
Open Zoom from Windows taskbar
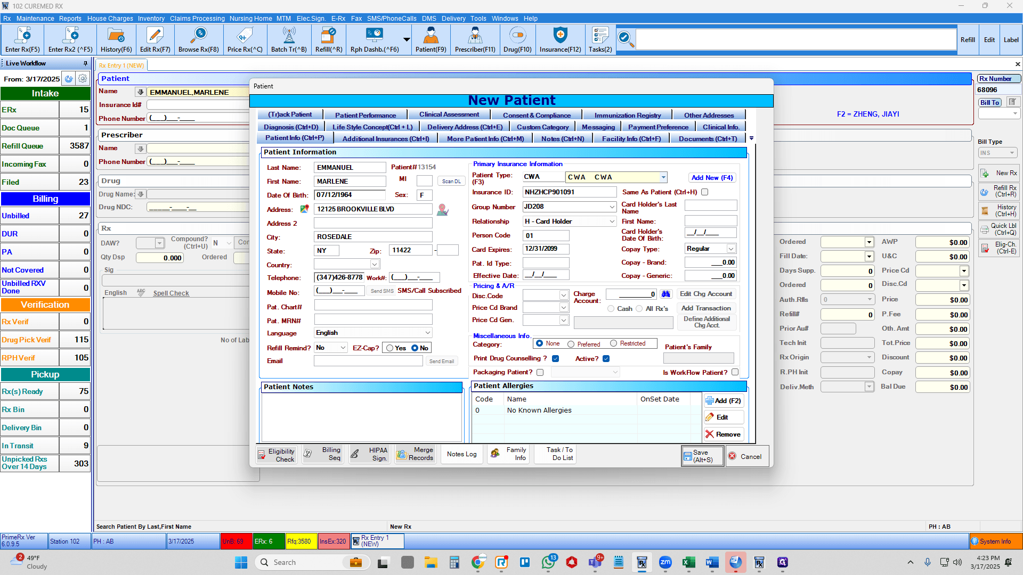coord(665,562)
